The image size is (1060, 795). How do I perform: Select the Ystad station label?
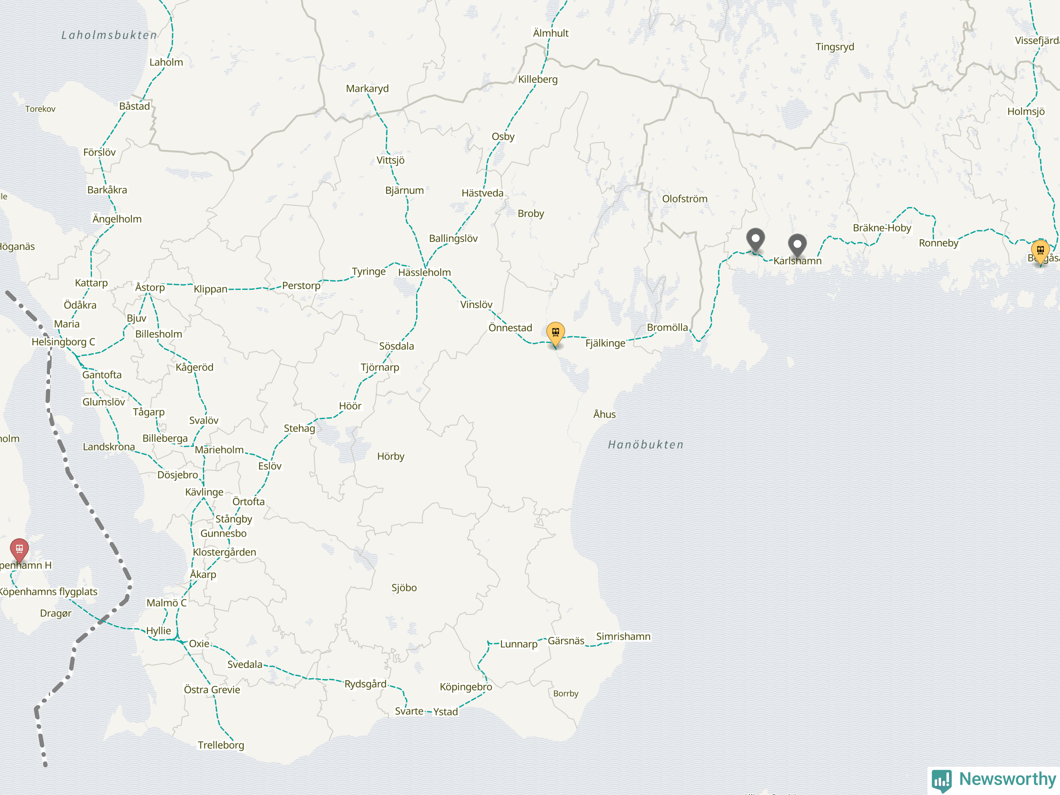(446, 712)
